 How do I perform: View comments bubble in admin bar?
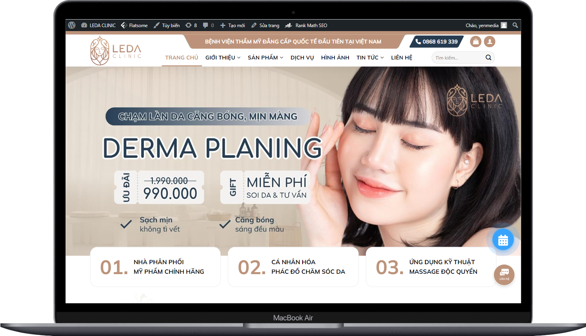pyautogui.click(x=208, y=25)
